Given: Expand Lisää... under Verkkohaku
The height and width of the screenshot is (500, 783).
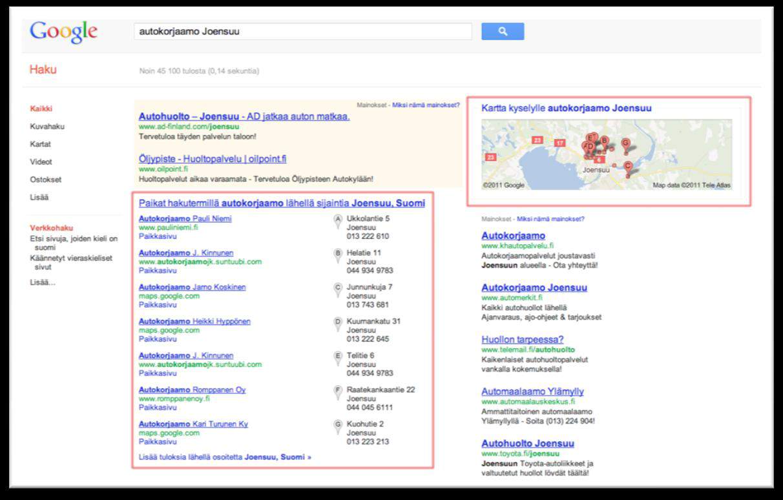Looking at the screenshot, I should (x=42, y=282).
